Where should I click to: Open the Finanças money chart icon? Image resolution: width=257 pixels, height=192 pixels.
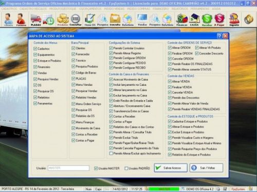[182, 20]
